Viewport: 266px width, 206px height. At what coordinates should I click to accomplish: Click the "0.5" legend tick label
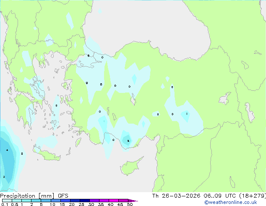[15, 204]
